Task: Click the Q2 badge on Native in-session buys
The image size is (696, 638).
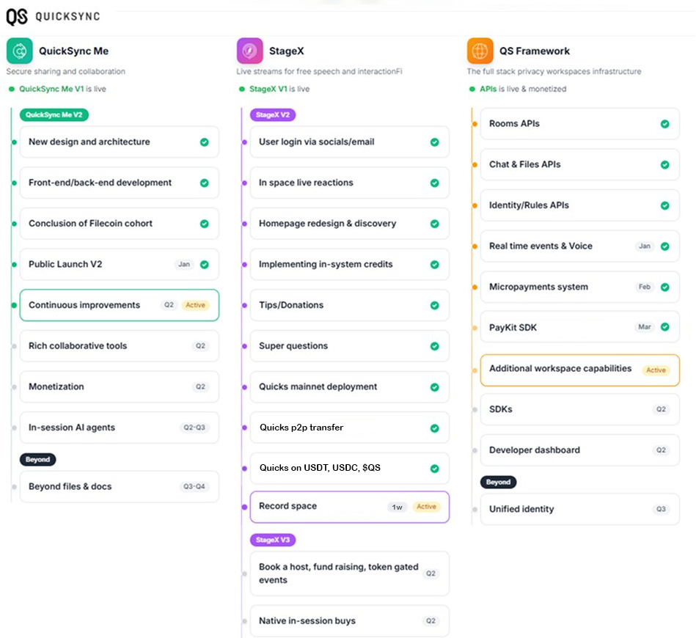Action: click(x=431, y=620)
